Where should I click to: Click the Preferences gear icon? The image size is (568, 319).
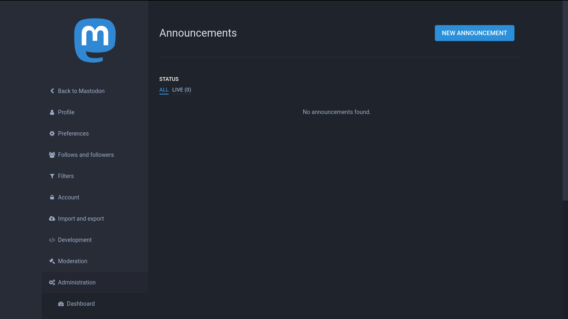tap(52, 134)
